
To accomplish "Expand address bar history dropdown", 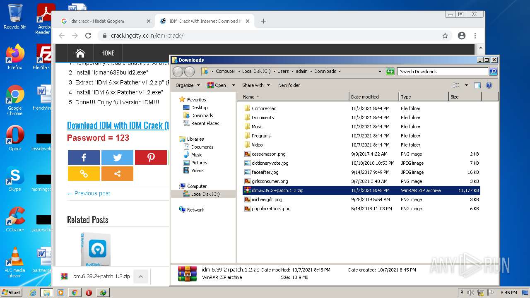I will coord(380,71).
